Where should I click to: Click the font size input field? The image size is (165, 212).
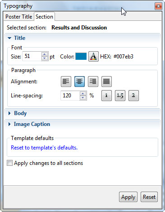(32, 56)
